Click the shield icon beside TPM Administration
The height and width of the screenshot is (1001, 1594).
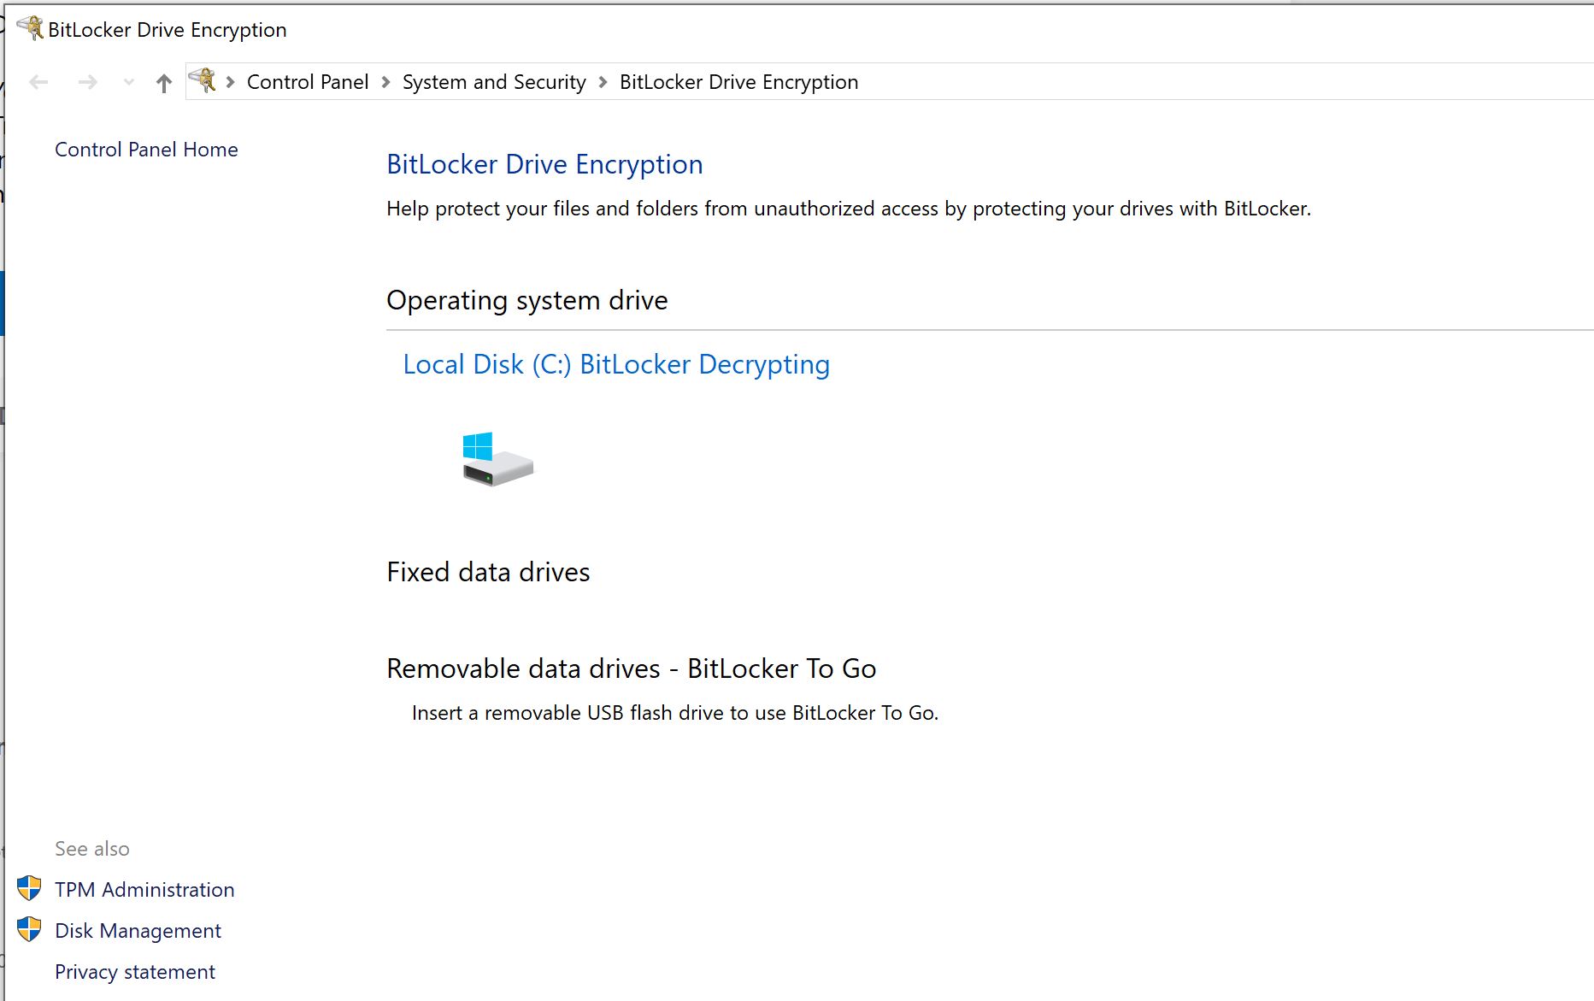(x=29, y=888)
